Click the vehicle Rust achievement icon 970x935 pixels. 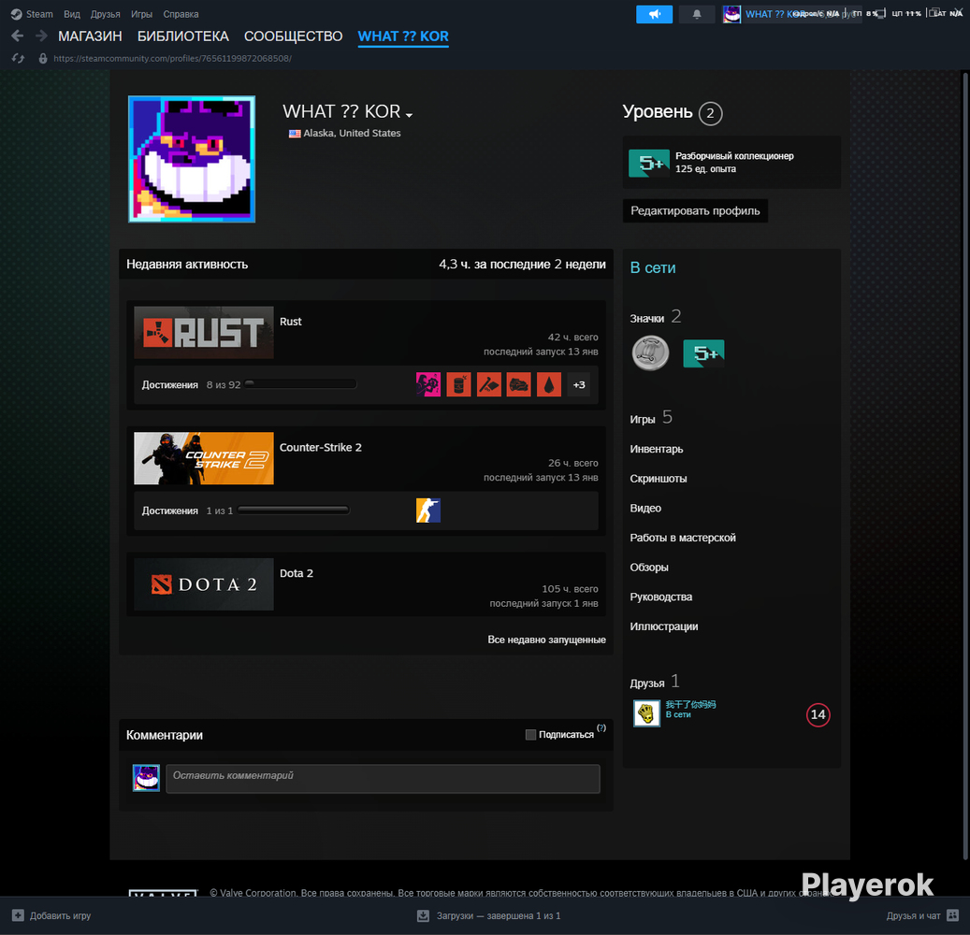click(518, 384)
